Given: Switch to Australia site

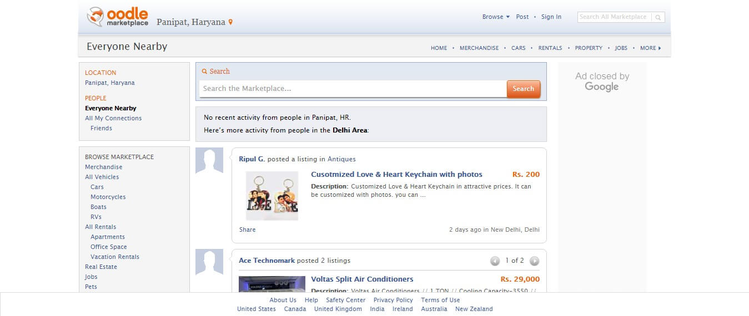Looking at the screenshot, I should tap(434, 309).
